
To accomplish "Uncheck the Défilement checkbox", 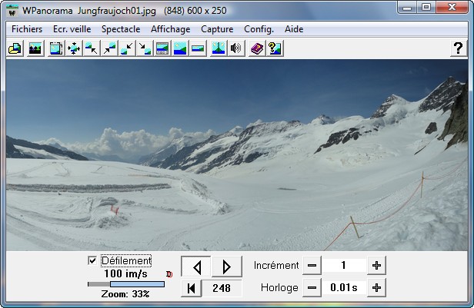I will click(92, 260).
